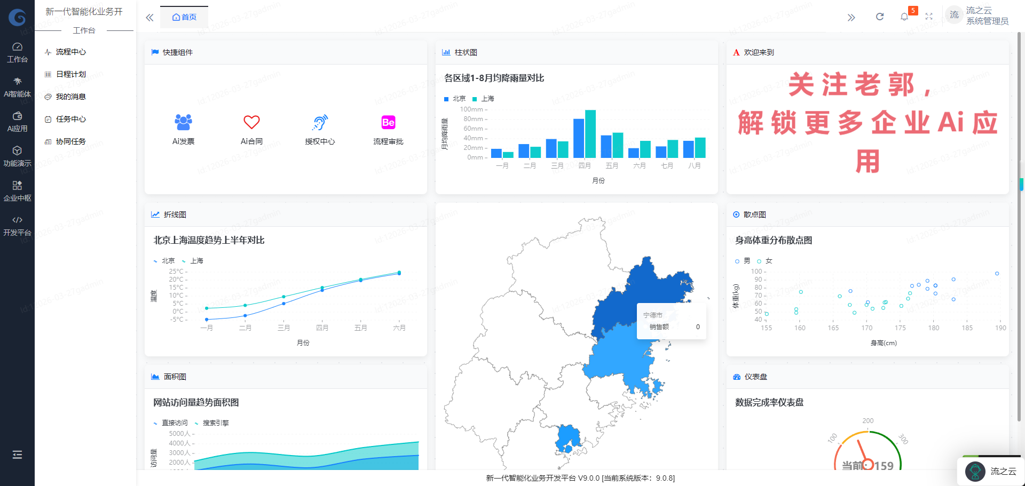Select 流程中心 from the workbench menu

70,52
